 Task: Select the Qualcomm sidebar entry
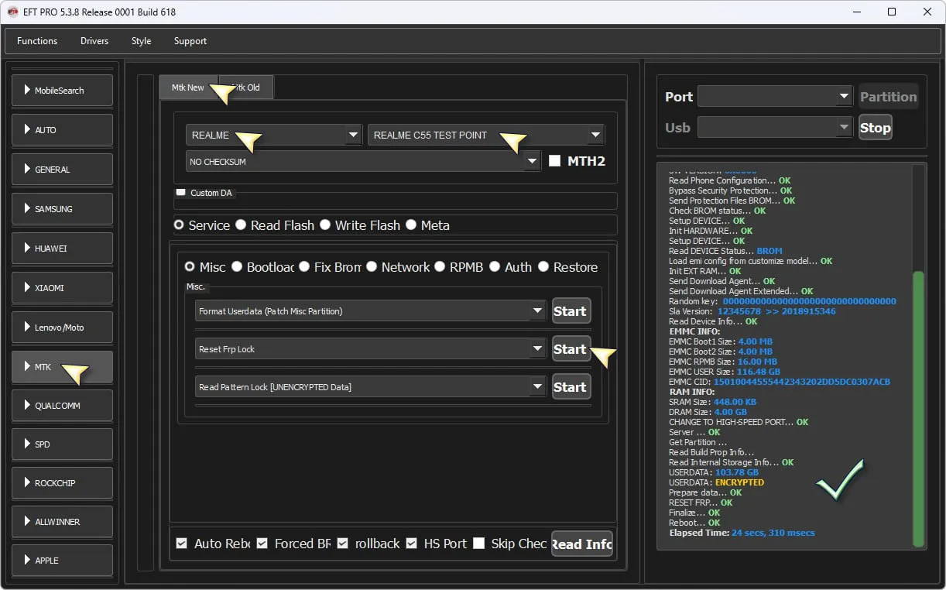tap(62, 406)
